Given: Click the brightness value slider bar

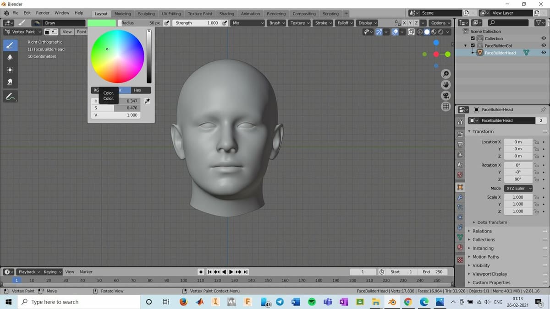Looking at the screenshot, I should coord(149,56).
